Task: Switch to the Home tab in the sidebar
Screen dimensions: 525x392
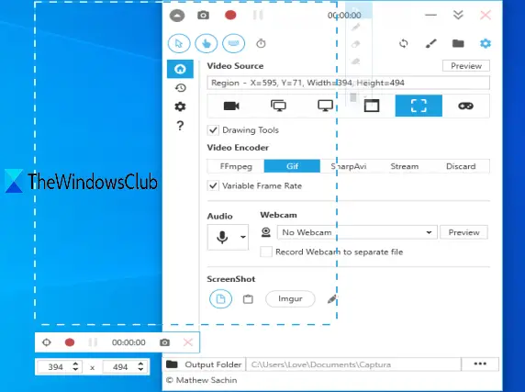Action: click(x=180, y=69)
